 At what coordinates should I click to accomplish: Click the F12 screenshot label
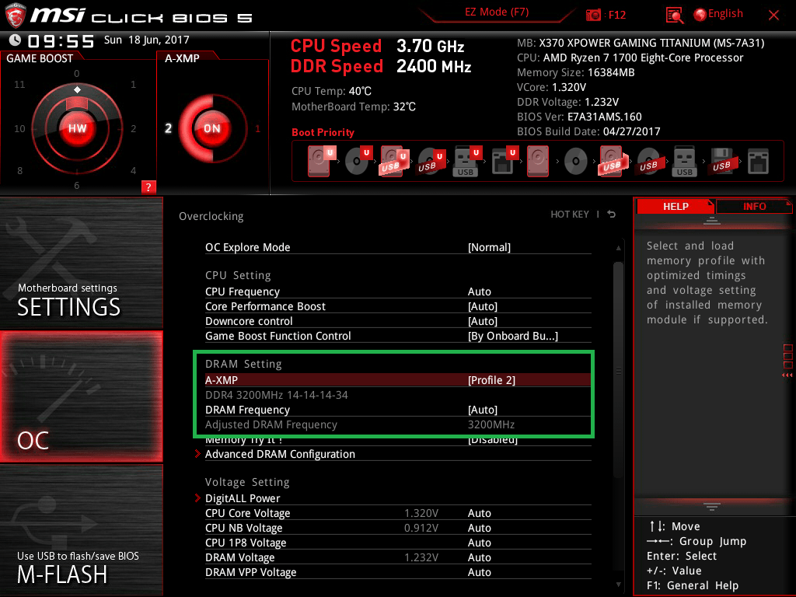(x=616, y=15)
